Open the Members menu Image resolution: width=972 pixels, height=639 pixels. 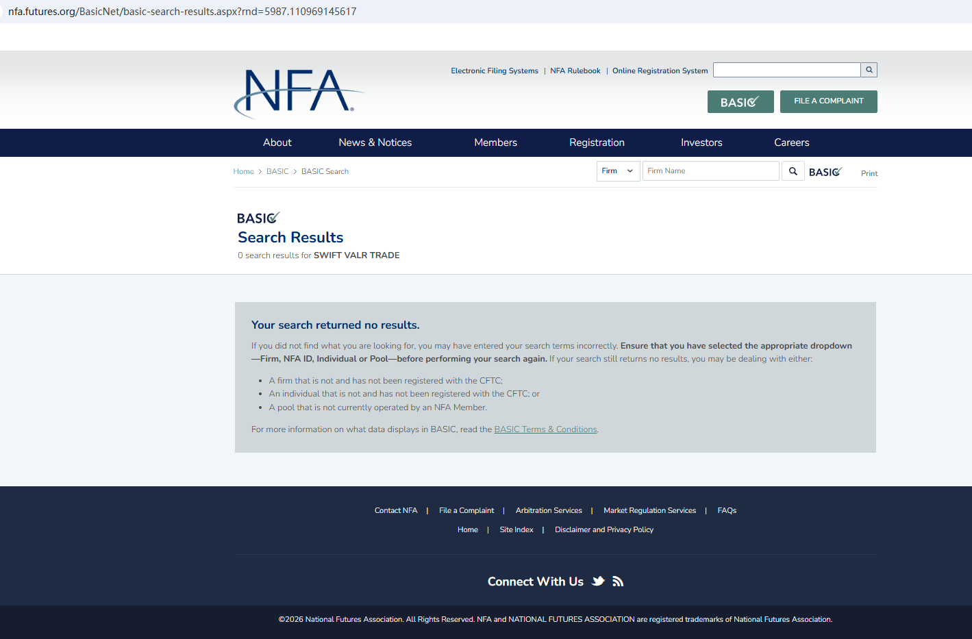click(x=496, y=142)
